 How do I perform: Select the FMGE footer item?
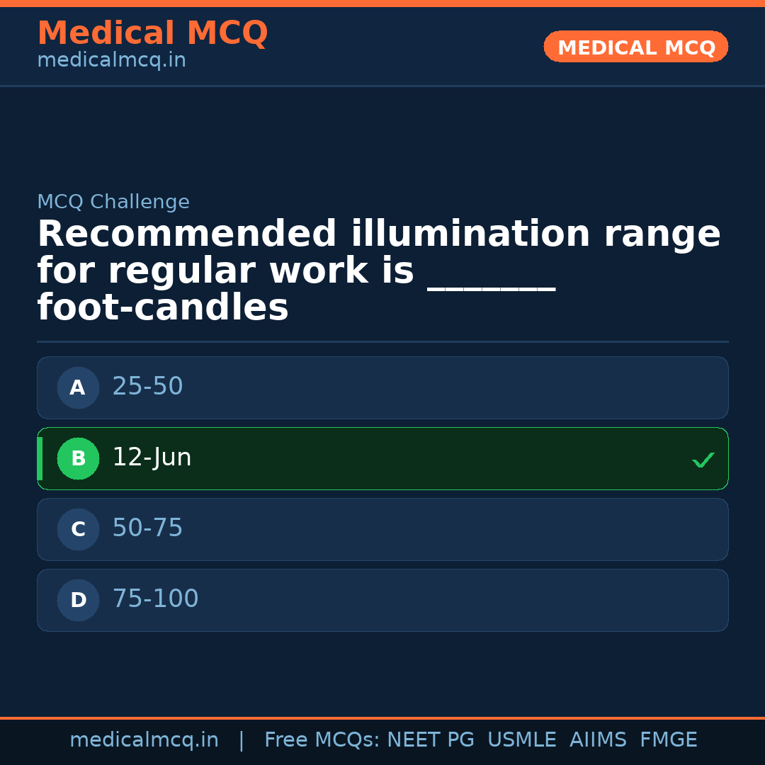pos(668,740)
